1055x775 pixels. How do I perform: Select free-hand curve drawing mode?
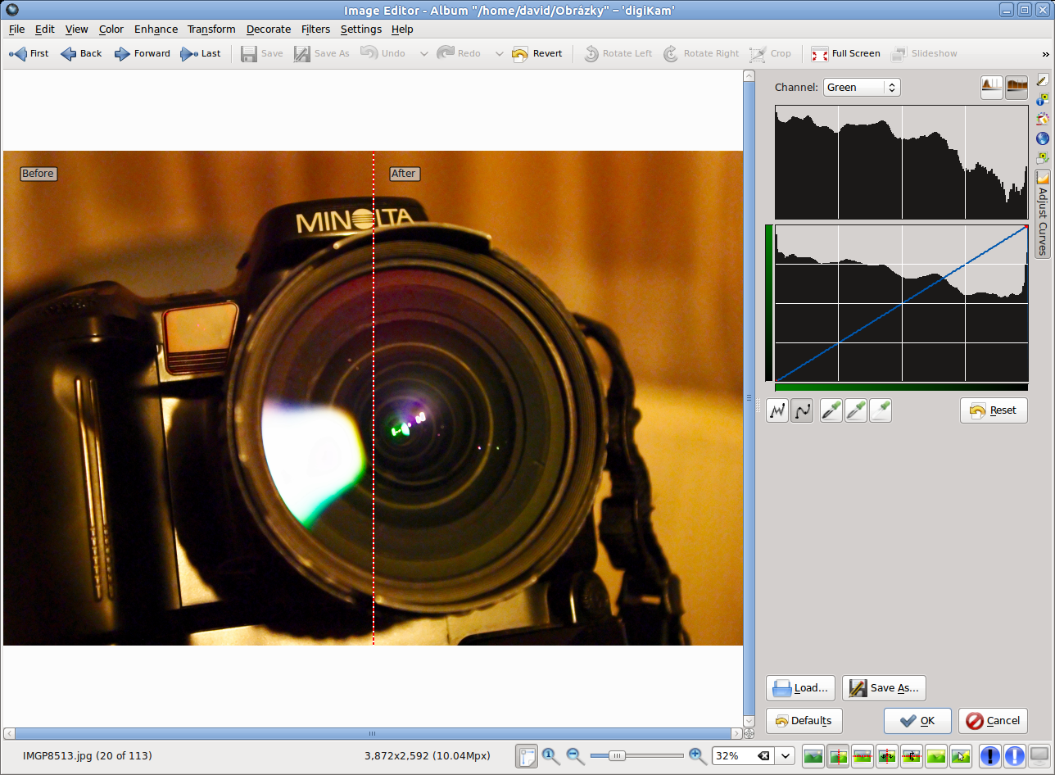(x=777, y=410)
